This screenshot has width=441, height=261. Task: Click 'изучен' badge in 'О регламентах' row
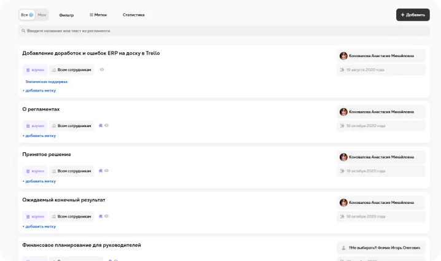[x=35, y=126]
